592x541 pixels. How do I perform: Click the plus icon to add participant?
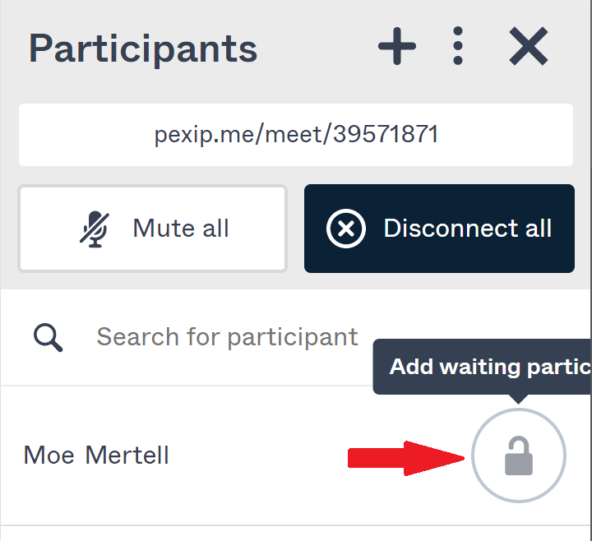[397, 49]
